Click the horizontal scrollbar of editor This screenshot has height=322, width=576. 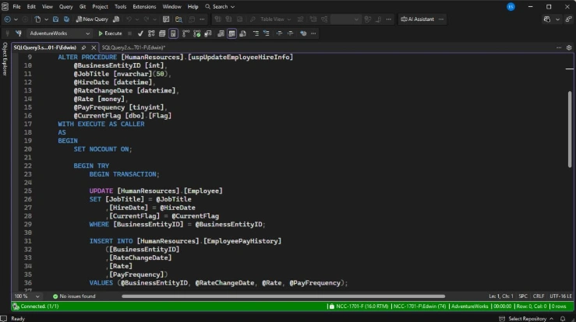[283, 296]
